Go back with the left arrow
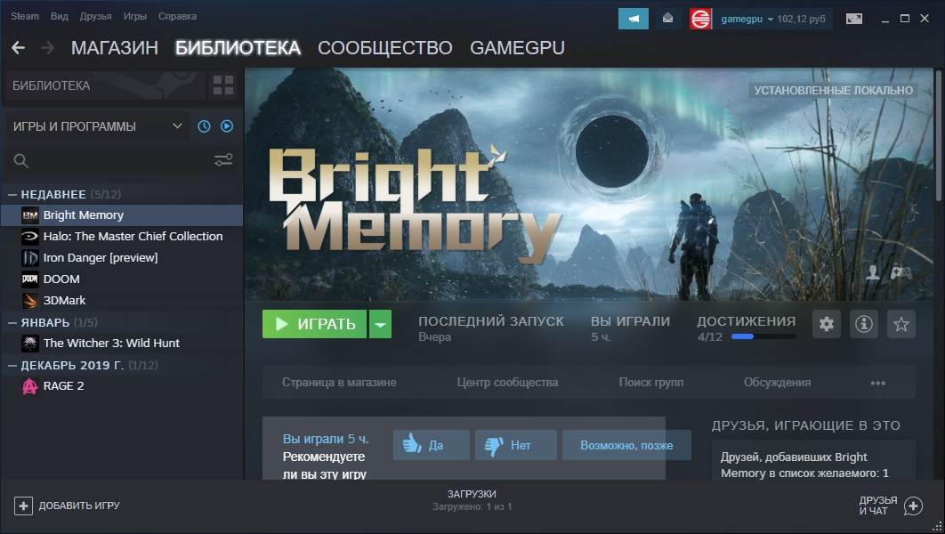Viewport: 945px width, 534px height. 18,47
